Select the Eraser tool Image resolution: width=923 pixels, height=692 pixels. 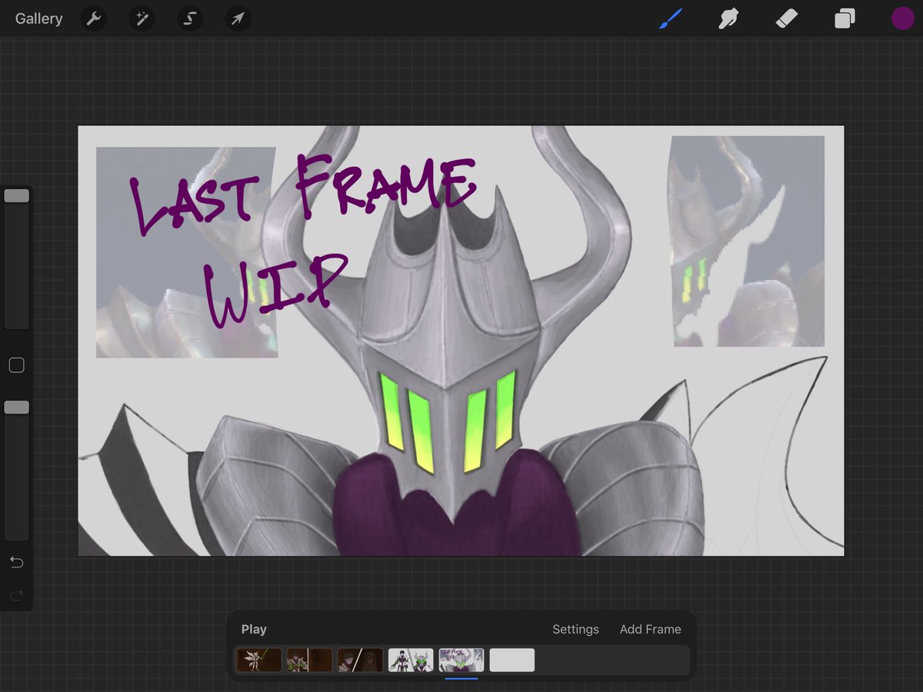pyautogui.click(x=787, y=18)
